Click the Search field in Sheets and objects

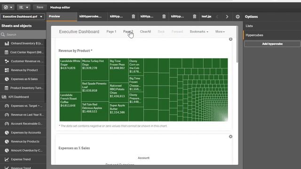(x=23, y=35)
